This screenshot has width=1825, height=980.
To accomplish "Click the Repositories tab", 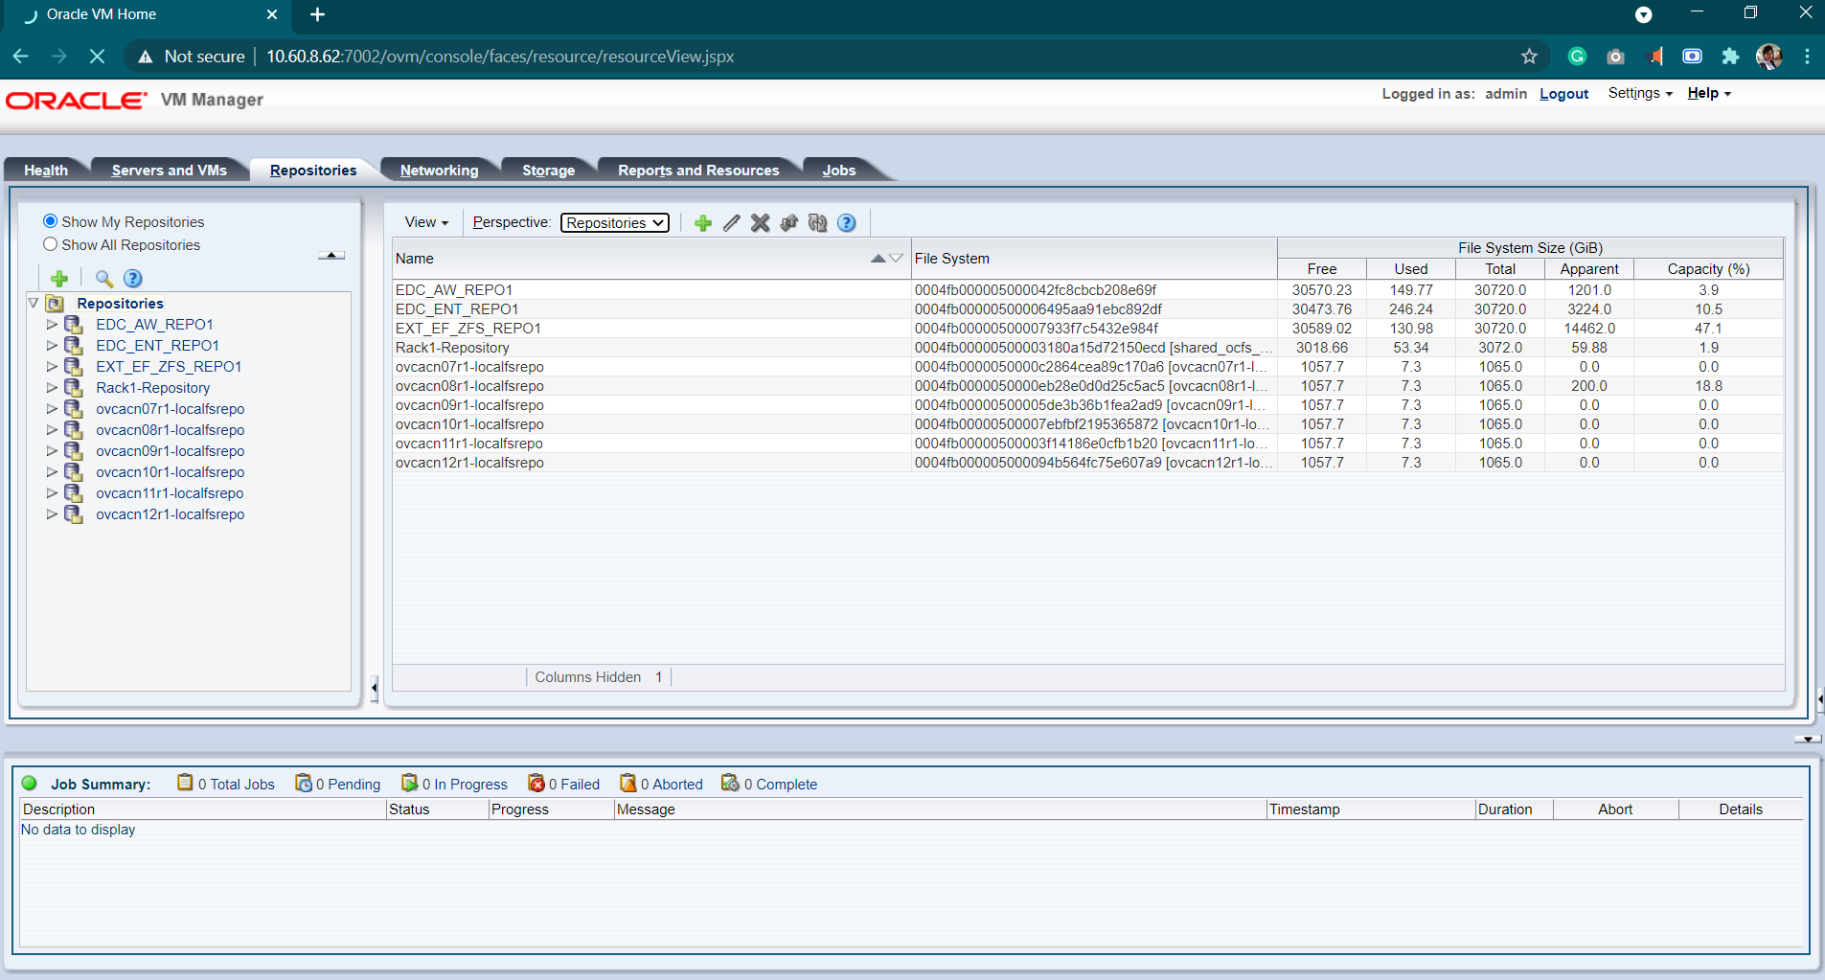I will click(313, 170).
